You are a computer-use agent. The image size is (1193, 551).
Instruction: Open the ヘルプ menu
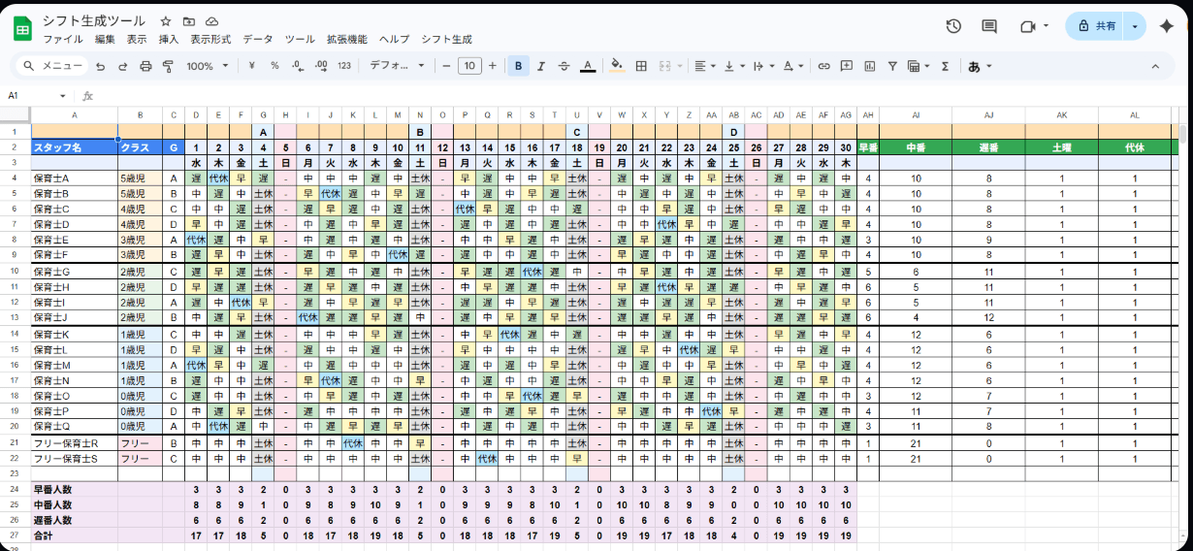tap(394, 40)
